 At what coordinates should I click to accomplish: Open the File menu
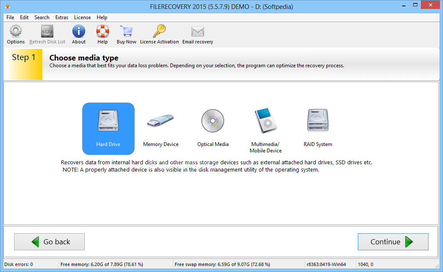pos(10,17)
